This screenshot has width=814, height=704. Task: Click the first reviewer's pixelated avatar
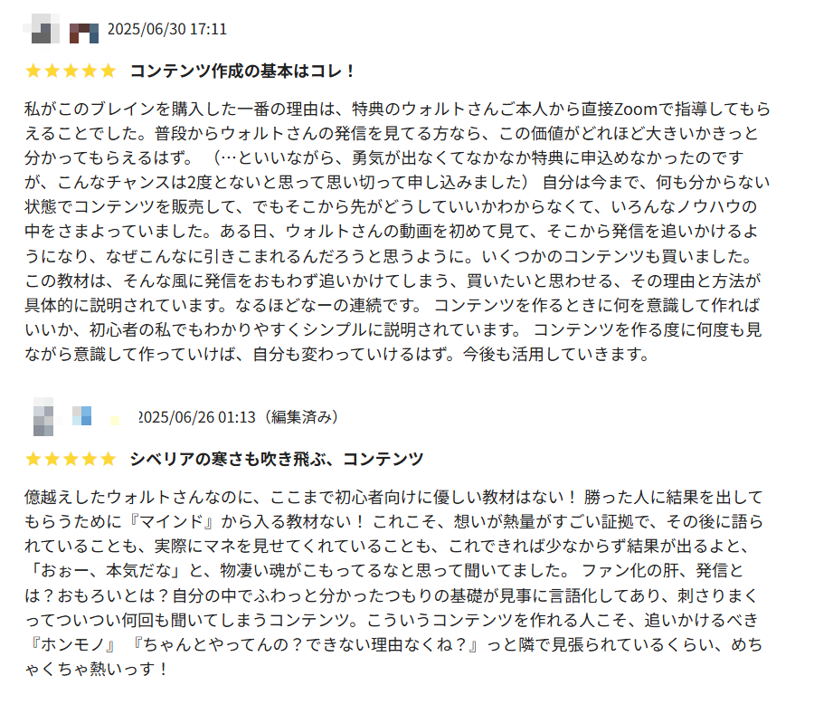[42, 29]
